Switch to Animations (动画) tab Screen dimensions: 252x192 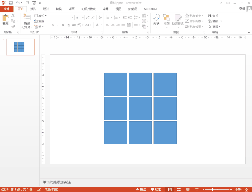[71, 9]
